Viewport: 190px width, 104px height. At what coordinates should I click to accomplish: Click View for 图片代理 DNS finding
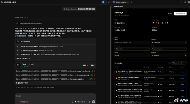(x=182, y=72)
